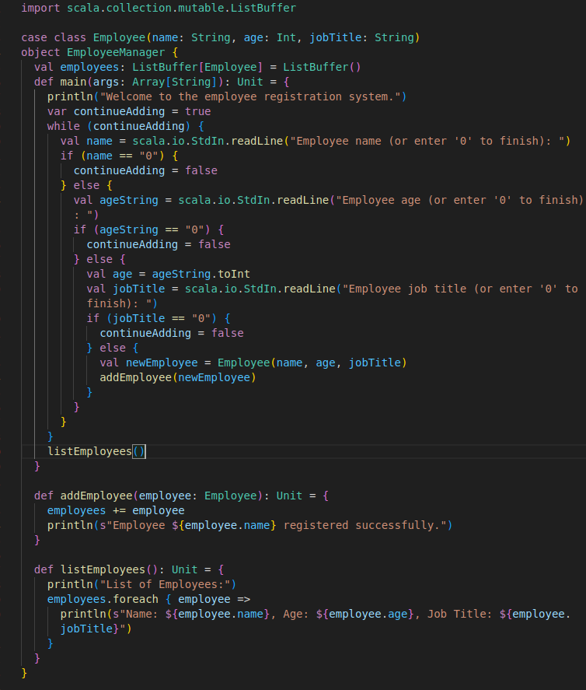Click 'ageString' in the 'val ageString' declaration

click(128, 200)
